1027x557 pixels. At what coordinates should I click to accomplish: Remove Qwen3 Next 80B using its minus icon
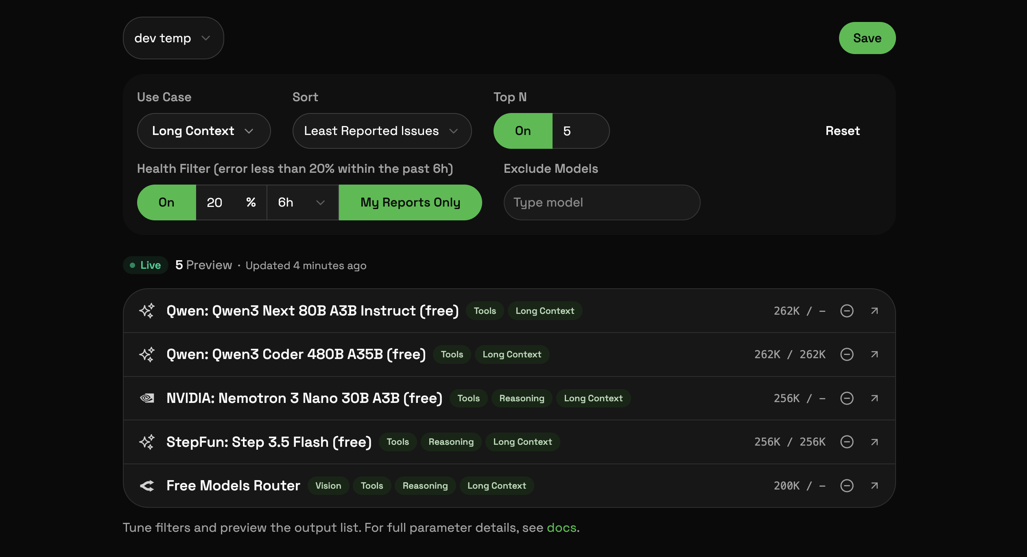[847, 311]
